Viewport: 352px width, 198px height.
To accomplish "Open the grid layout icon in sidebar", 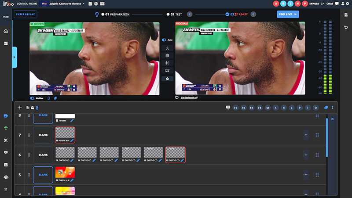I will coord(6,43).
